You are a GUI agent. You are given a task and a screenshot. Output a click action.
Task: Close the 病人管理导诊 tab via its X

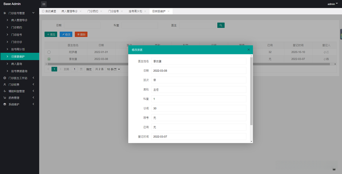click(x=81, y=11)
